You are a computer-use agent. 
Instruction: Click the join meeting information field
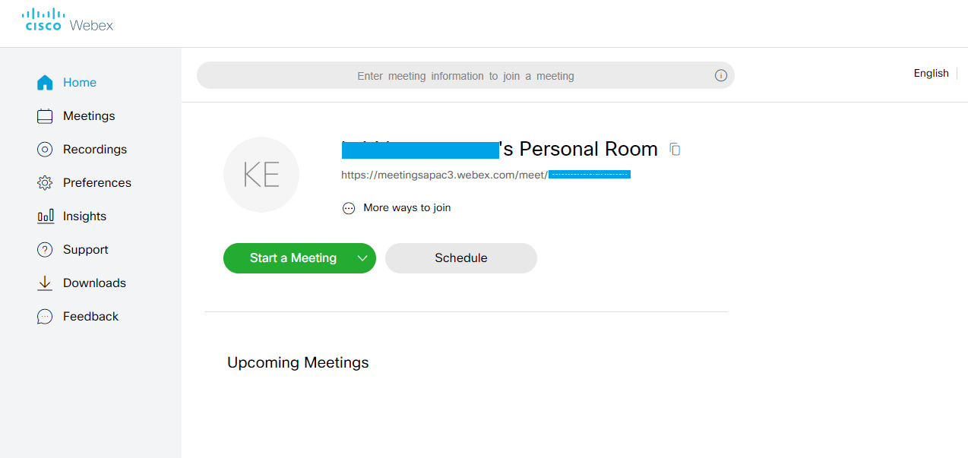point(465,76)
